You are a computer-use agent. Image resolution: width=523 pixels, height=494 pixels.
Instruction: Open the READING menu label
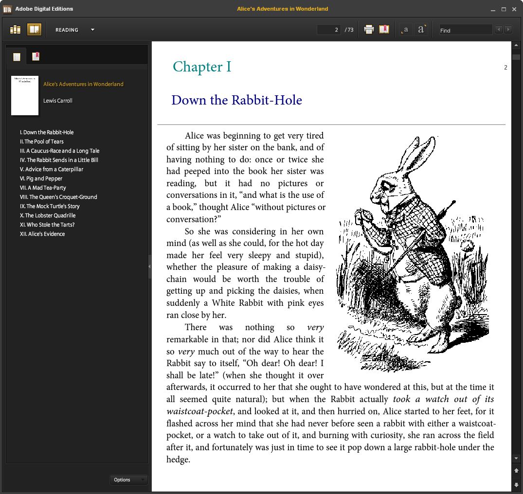[x=67, y=30]
